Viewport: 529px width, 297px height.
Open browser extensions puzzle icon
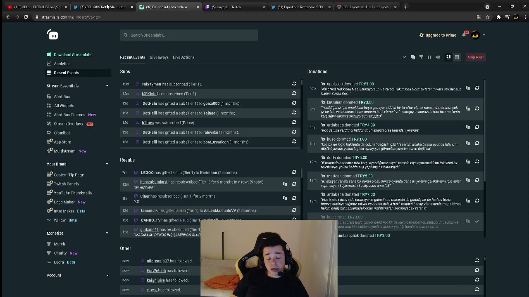[x=498, y=17]
